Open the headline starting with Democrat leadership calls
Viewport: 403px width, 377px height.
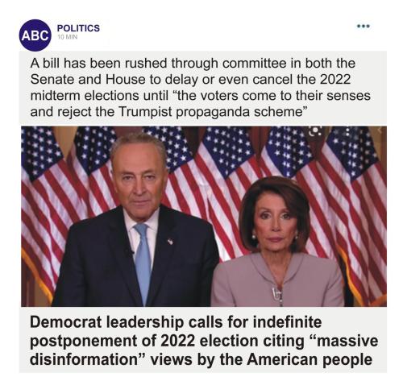click(204, 341)
